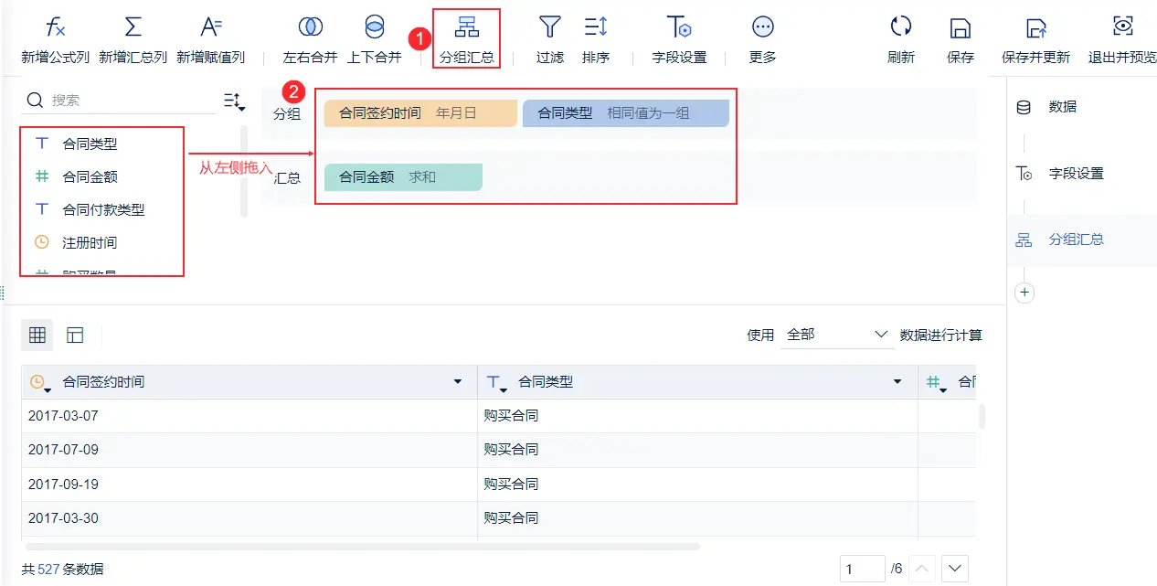This screenshot has height=586, width=1157.
Task: Click the page number input box
Action: click(863, 569)
